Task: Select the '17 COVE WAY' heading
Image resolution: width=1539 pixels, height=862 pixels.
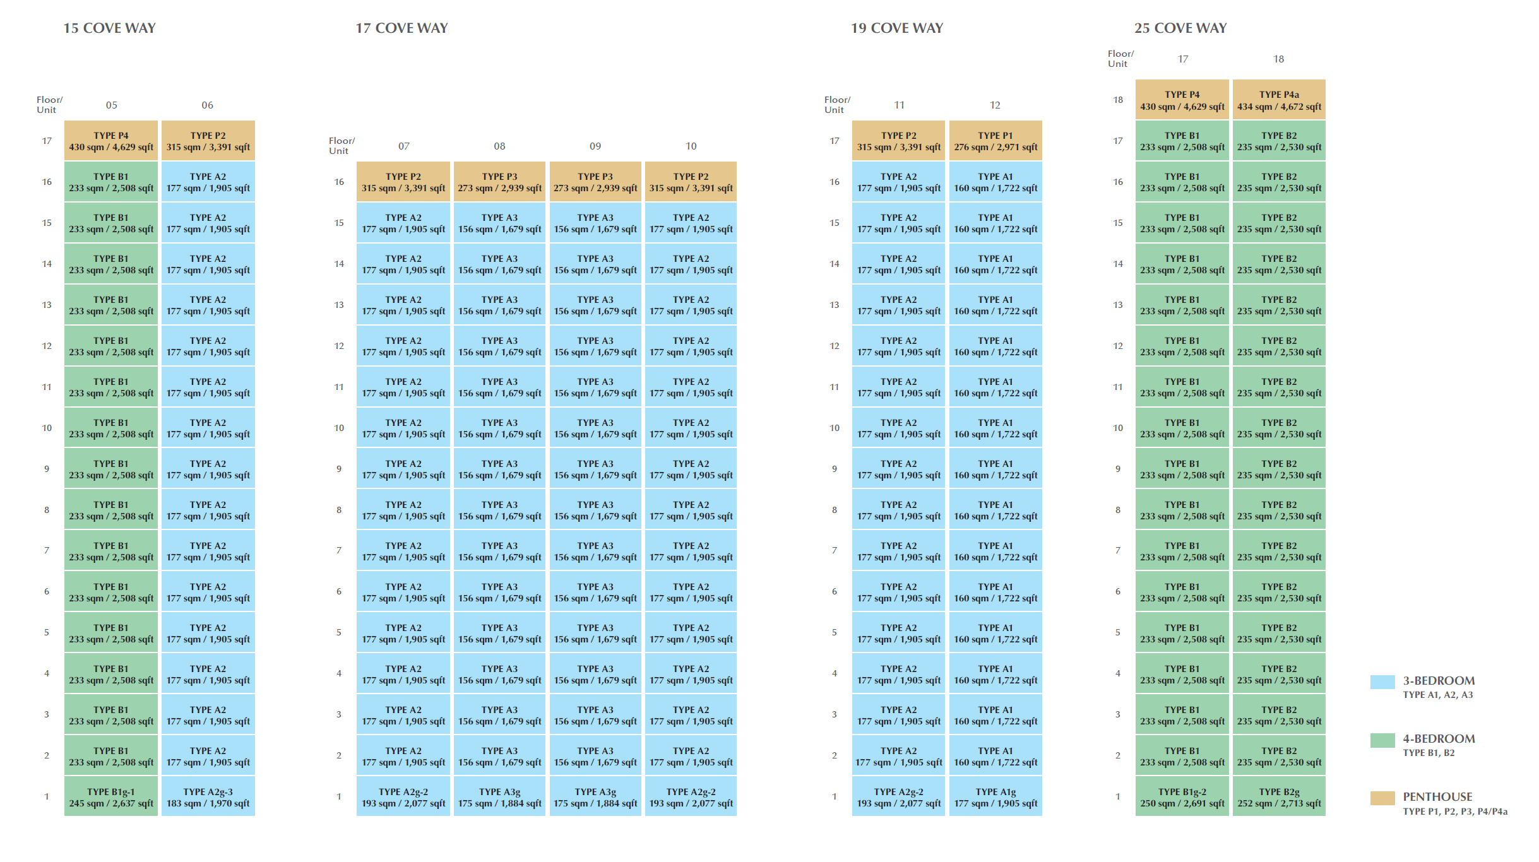Action: (401, 28)
